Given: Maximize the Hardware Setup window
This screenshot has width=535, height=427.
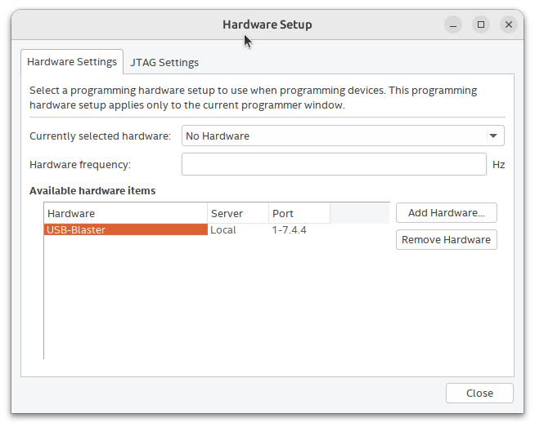Looking at the screenshot, I should coord(481,24).
